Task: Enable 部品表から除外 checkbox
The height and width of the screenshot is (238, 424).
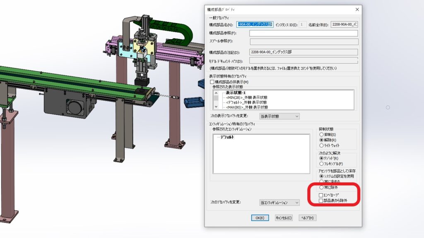Action: 320,200
